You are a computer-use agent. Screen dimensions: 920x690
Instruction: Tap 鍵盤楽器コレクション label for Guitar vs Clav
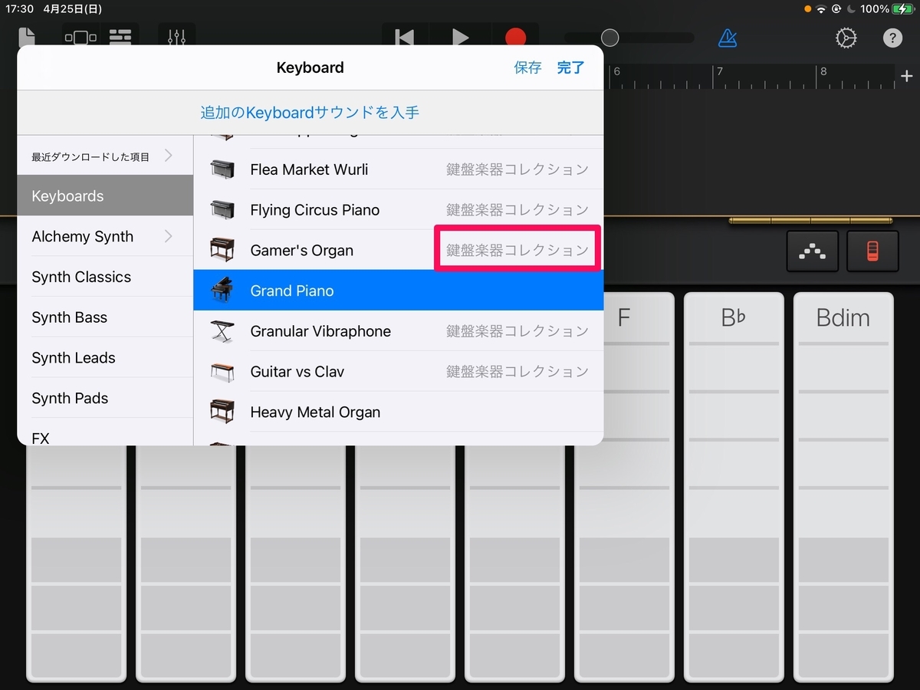(517, 372)
